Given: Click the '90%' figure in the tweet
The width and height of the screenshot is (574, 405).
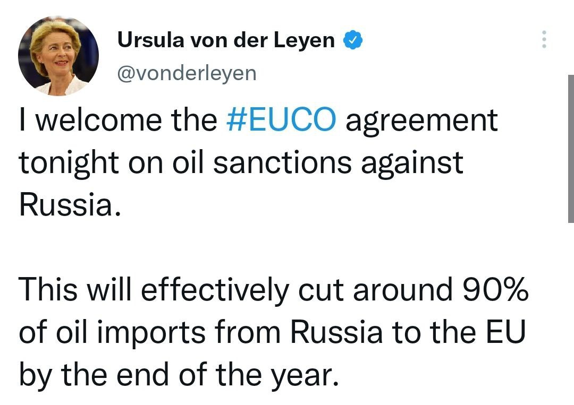Looking at the screenshot, I should [495, 289].
